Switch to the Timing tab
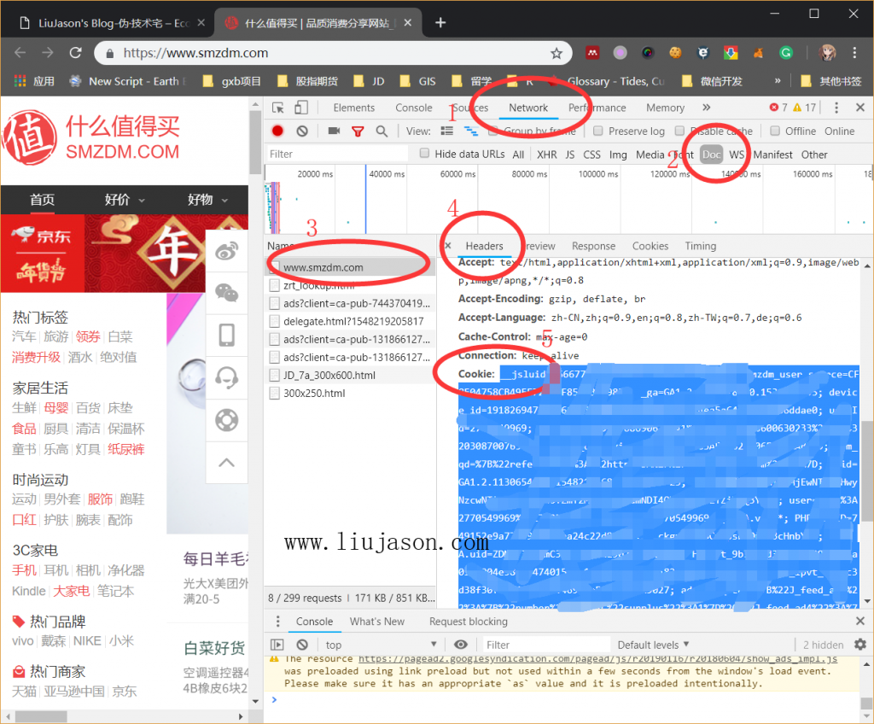Screen dimensions: 874x724 pos(701,246)
